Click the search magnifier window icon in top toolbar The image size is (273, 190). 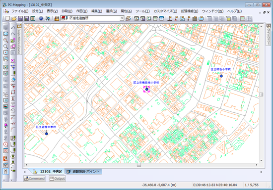[x=149, y=18]
